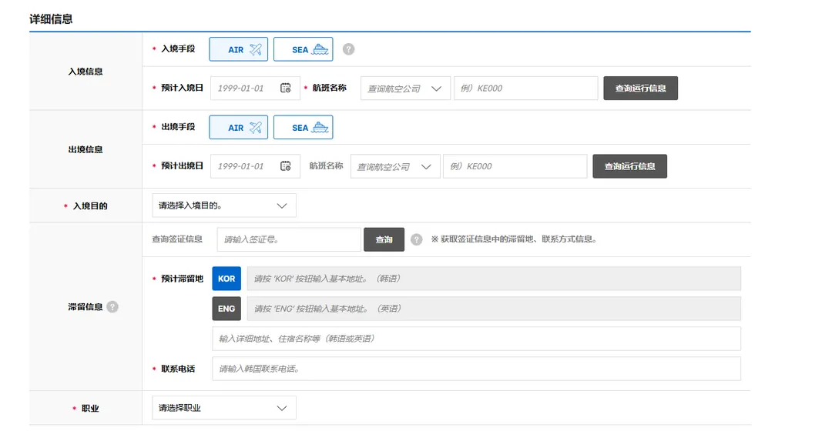Select AIR as the entry method (入境手段)
Screen dimensions: 832x431
point(238,49)
